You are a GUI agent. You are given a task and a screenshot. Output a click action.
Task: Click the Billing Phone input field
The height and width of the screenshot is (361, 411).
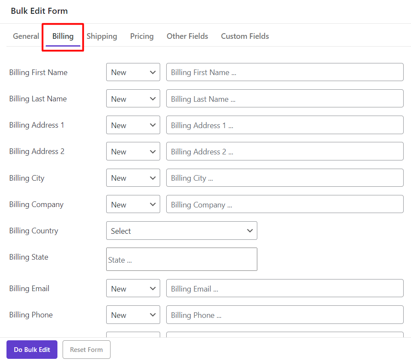285,315
